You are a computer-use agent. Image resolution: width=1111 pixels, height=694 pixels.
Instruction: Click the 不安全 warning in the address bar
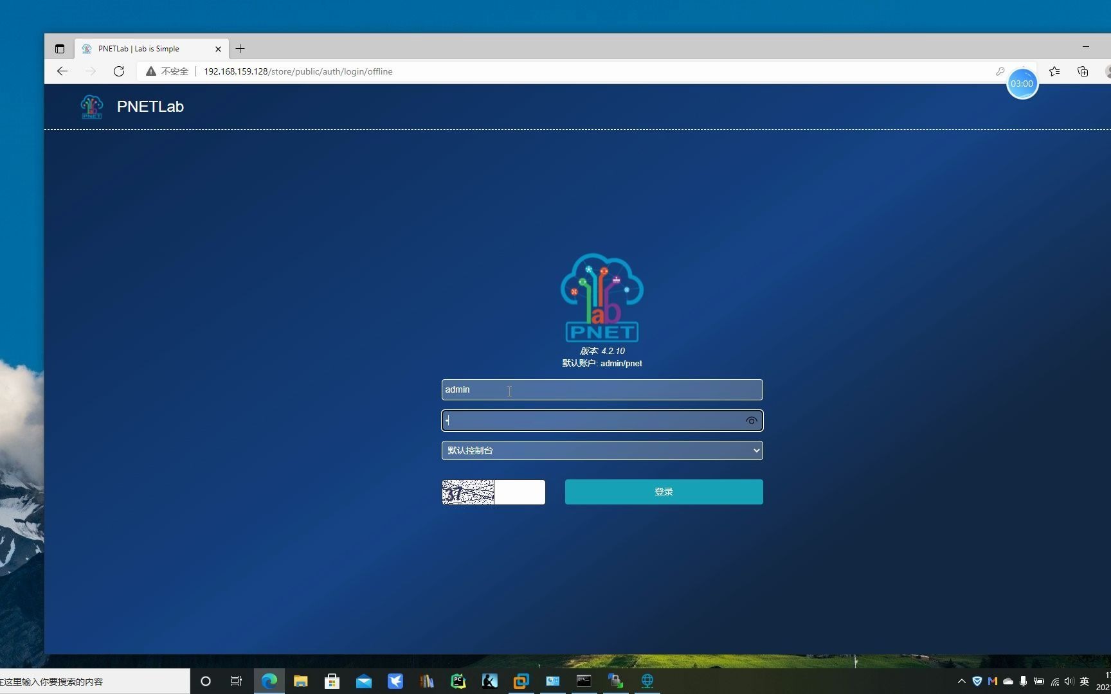167,71
